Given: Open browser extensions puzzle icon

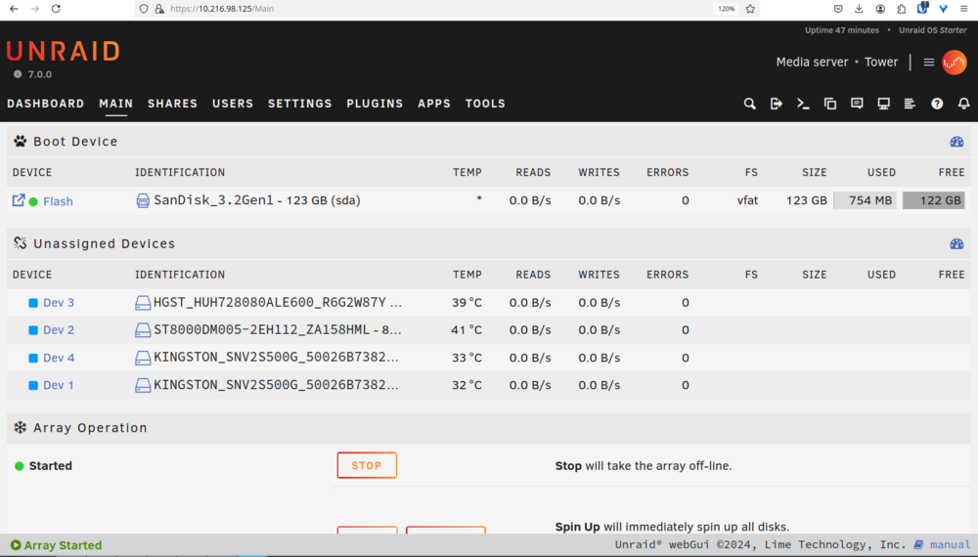Looking at the screenshot, I should [902, 9].
